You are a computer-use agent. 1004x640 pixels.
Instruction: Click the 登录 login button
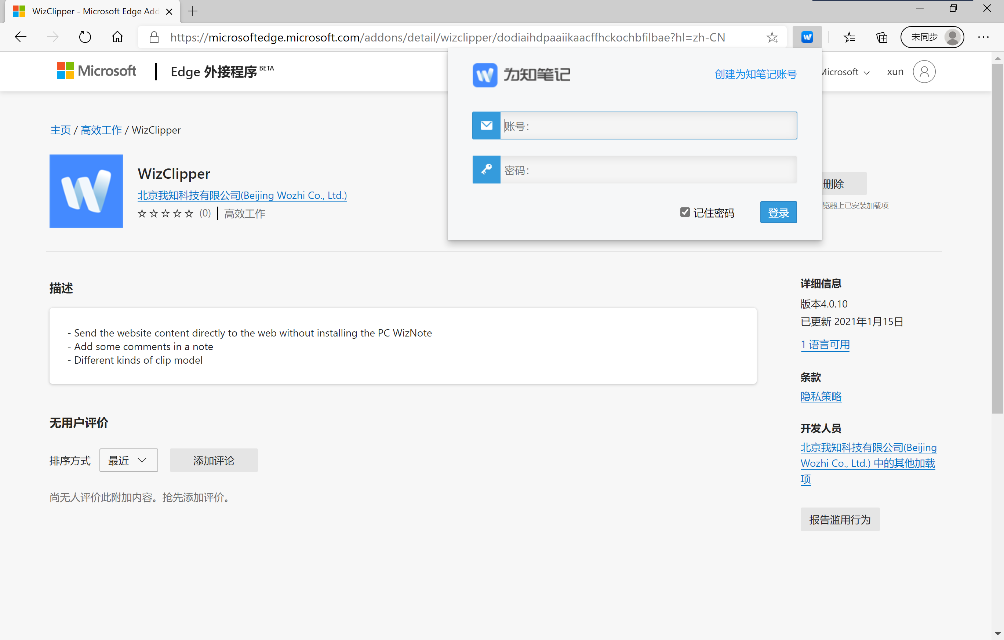778,212
